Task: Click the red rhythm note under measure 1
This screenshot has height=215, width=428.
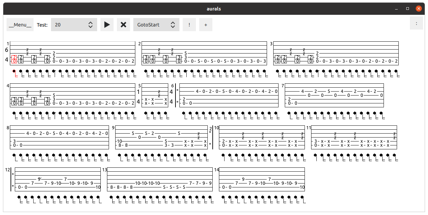Action: point(15,74)
